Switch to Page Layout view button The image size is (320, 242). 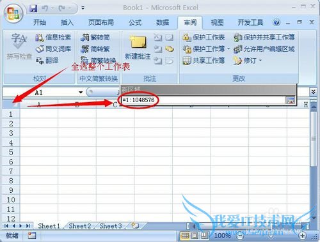coord(195,236)
